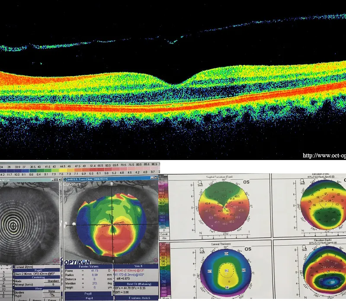Image resolution: width=346 pixels, height=301 pixels.
Task: Click the Meridian value 270
Action: [95, 283]
